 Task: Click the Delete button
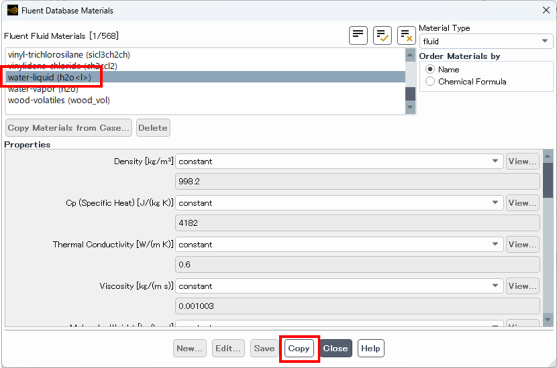click(153, 128)
